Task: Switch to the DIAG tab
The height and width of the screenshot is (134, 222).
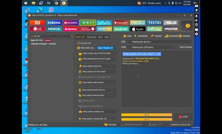Action: tap(107, 37)
